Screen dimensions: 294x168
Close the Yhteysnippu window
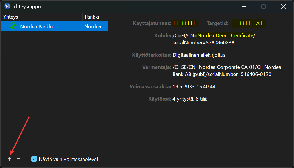(283, 7)
